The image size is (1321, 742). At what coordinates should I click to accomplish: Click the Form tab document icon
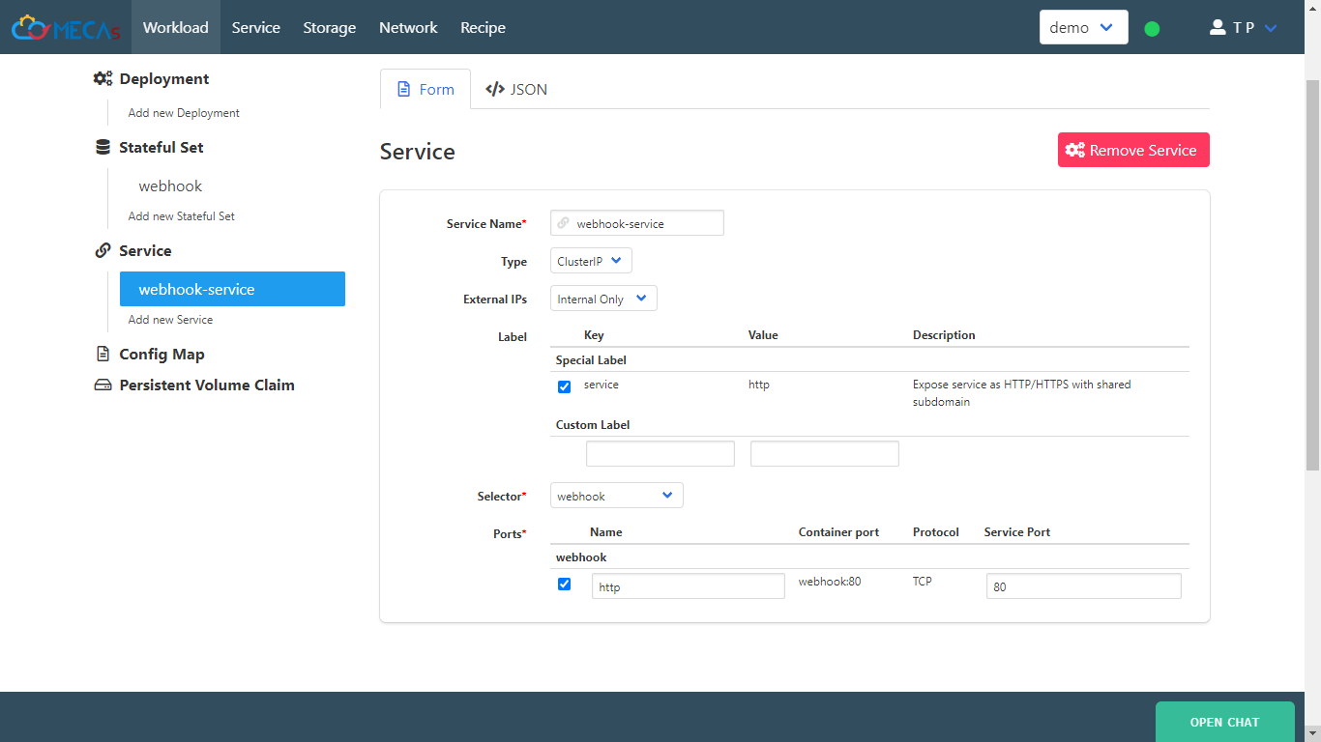click(405, 89)
